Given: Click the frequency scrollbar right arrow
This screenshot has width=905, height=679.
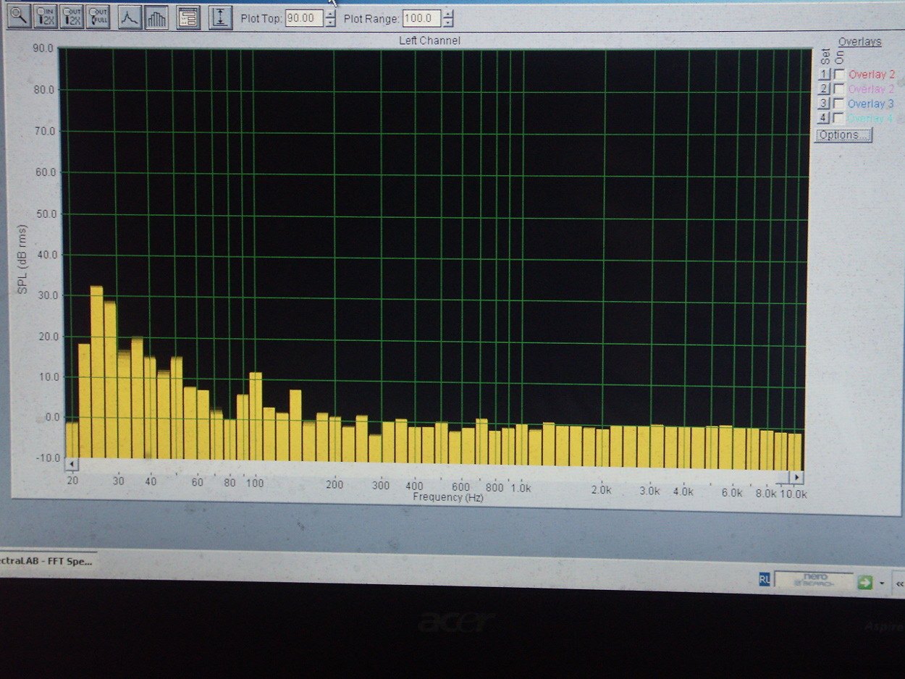Looking at the screenshot, I should [796, 477].
